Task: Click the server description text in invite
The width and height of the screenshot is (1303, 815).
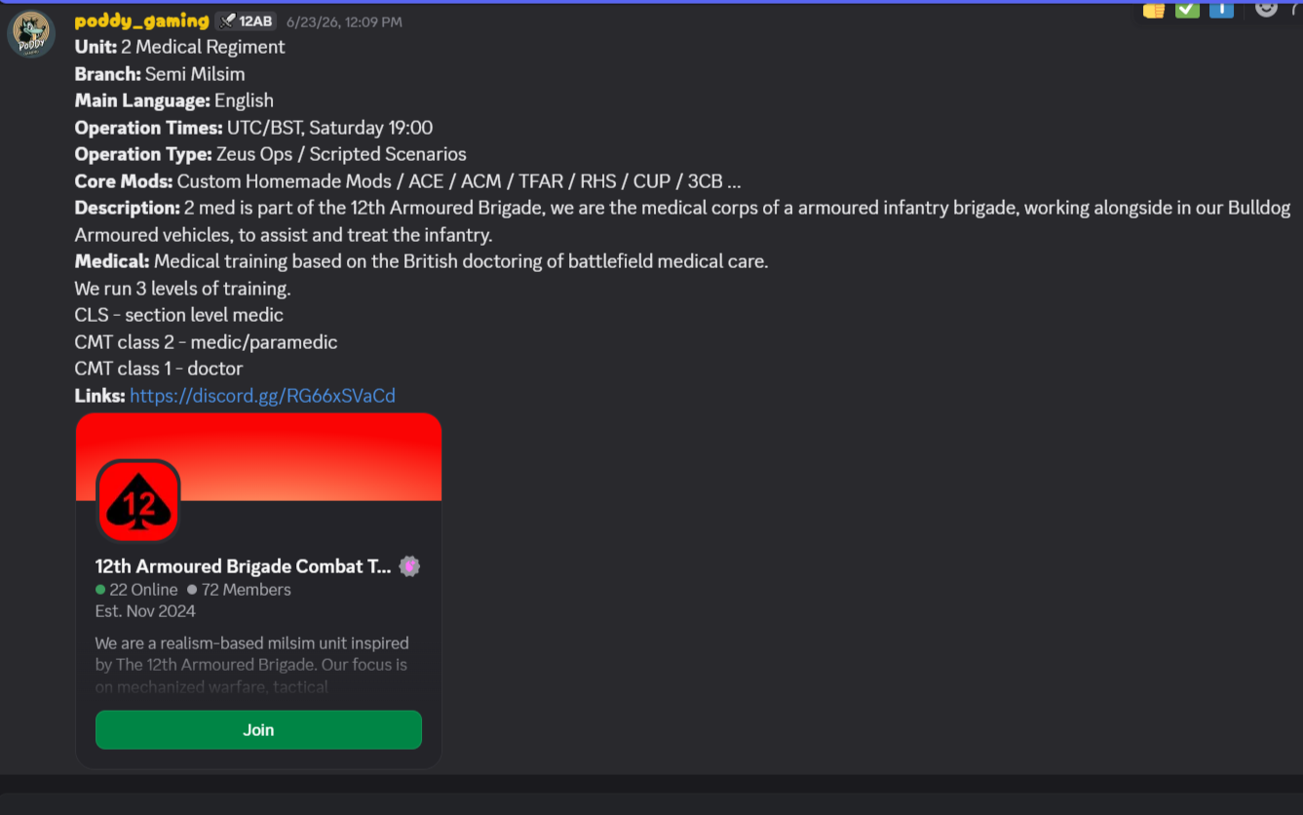Action: pyautogui.click(x=251, y=665)
